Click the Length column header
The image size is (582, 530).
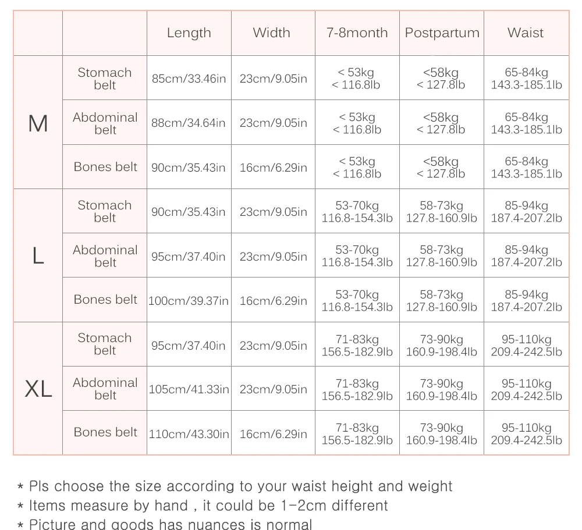(x=189, y=33)
